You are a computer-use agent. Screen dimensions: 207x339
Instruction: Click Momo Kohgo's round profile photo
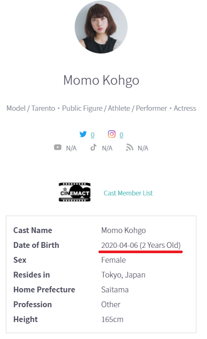(101, 27)
